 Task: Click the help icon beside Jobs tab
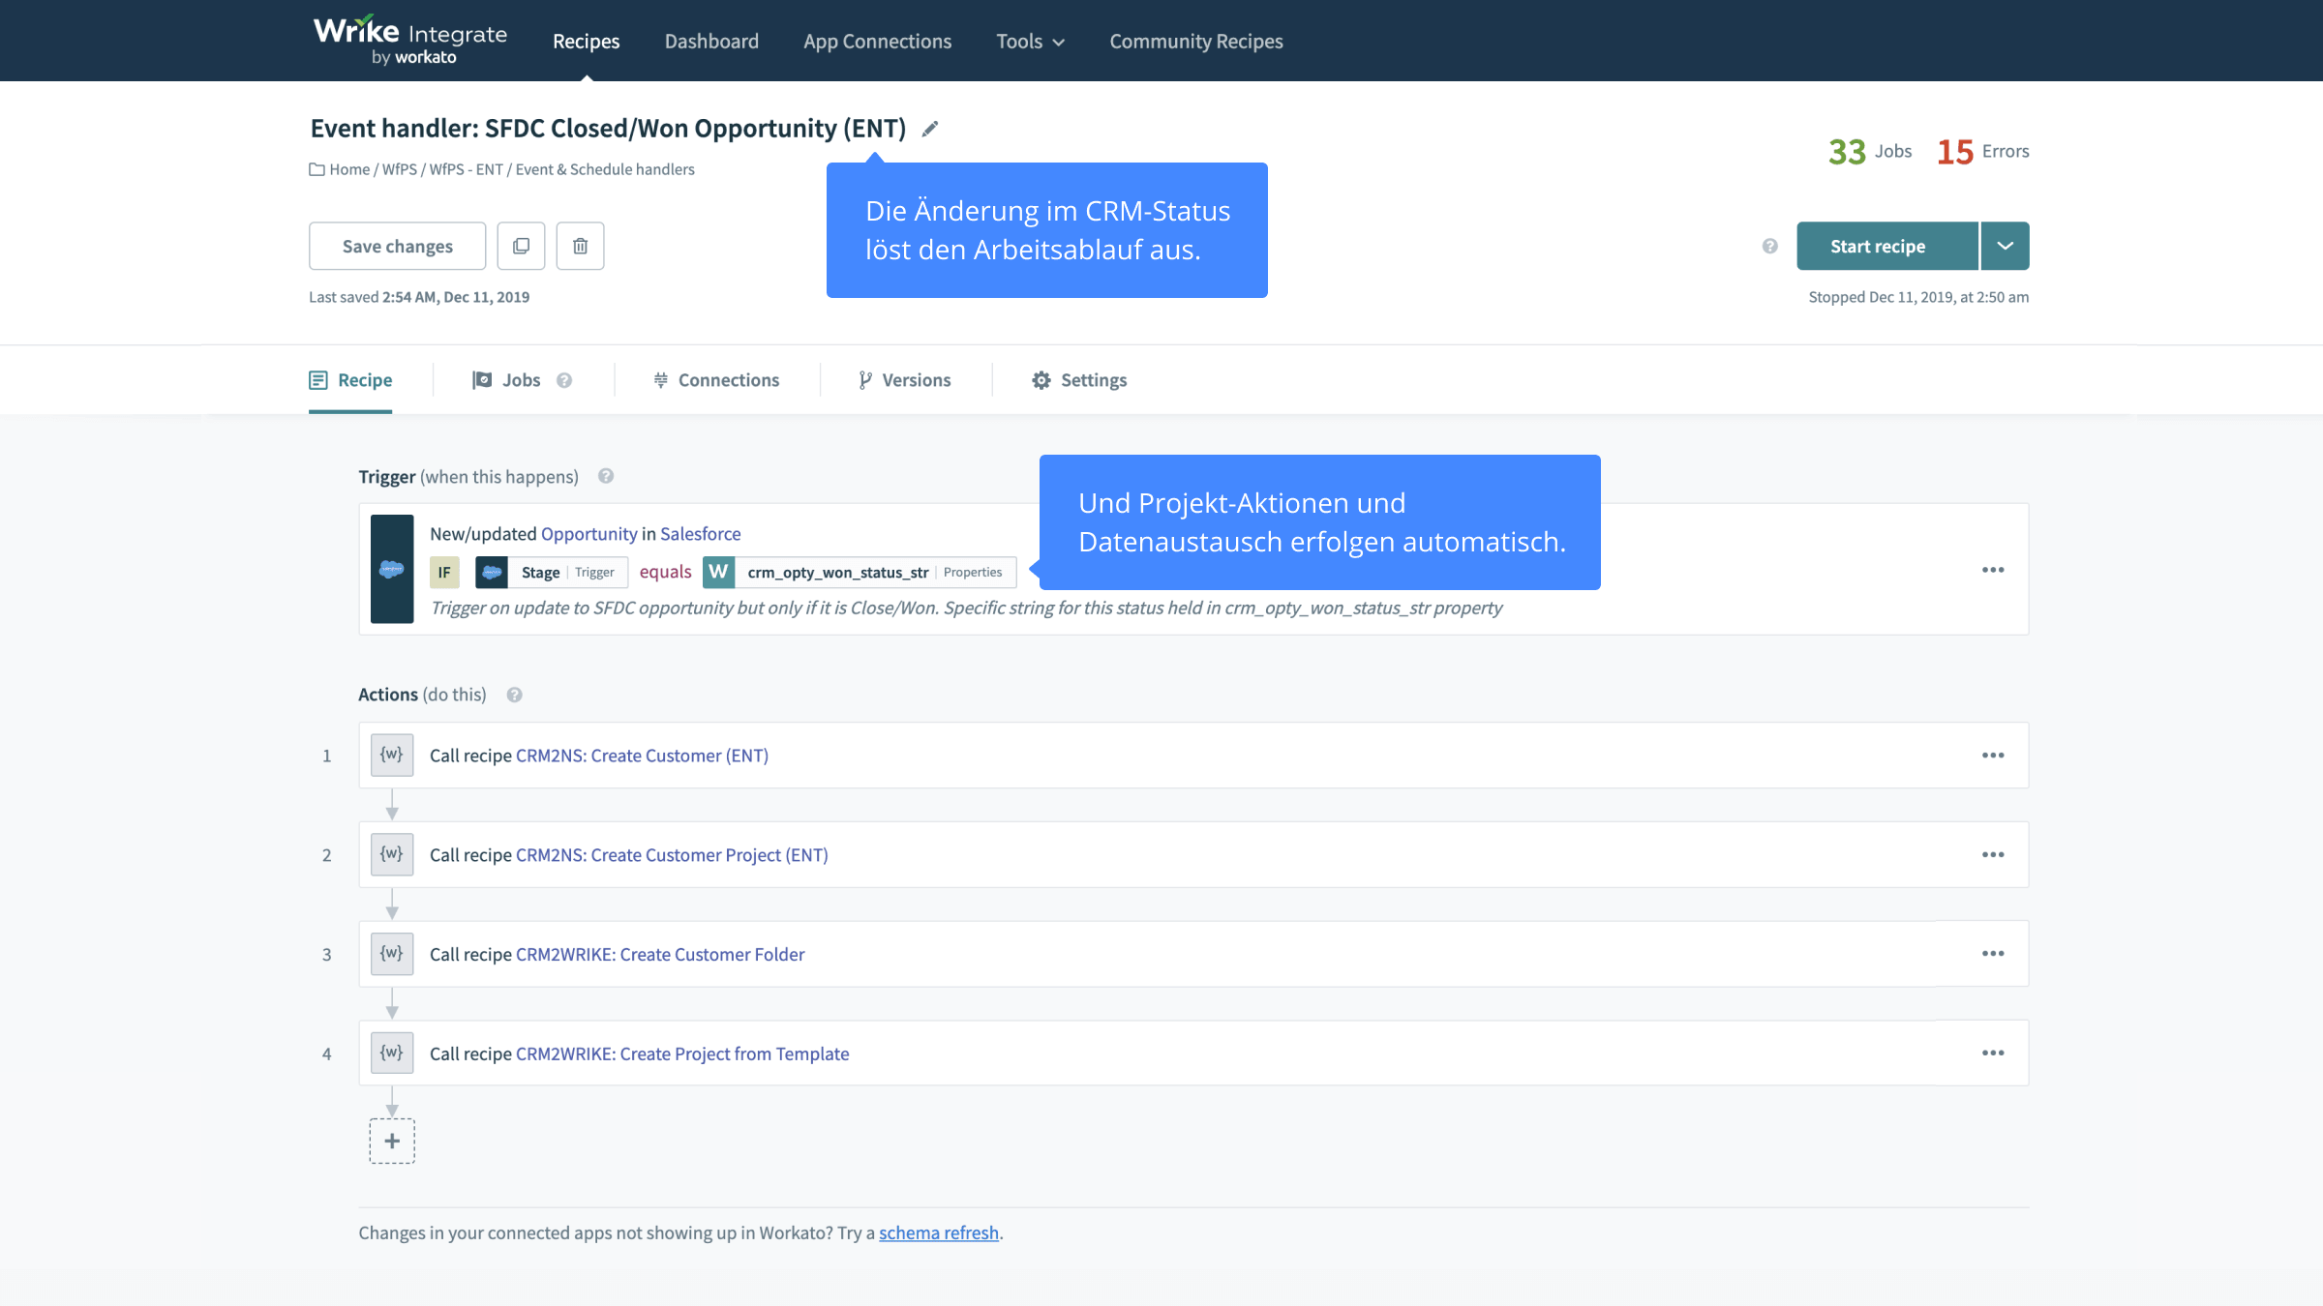coord(564,380)
